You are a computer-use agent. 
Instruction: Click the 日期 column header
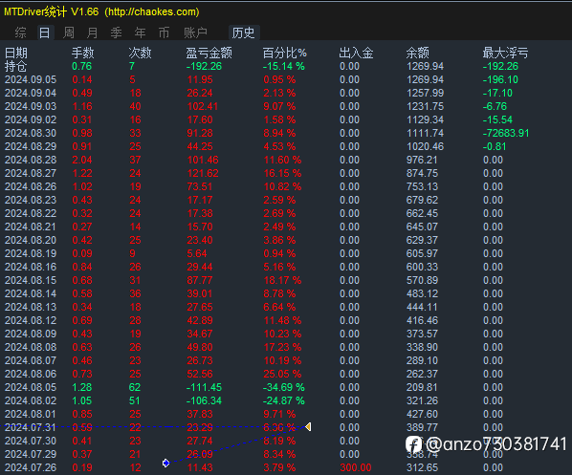pos(16,53)
